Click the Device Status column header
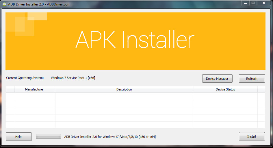Image resolution: width=273 pixels, height=148 pixels. tap(225, 89)
